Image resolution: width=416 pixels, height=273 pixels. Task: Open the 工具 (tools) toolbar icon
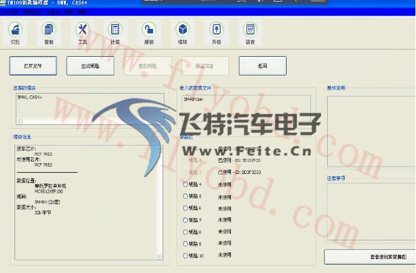pyautogui.click(x=82, y=33)
